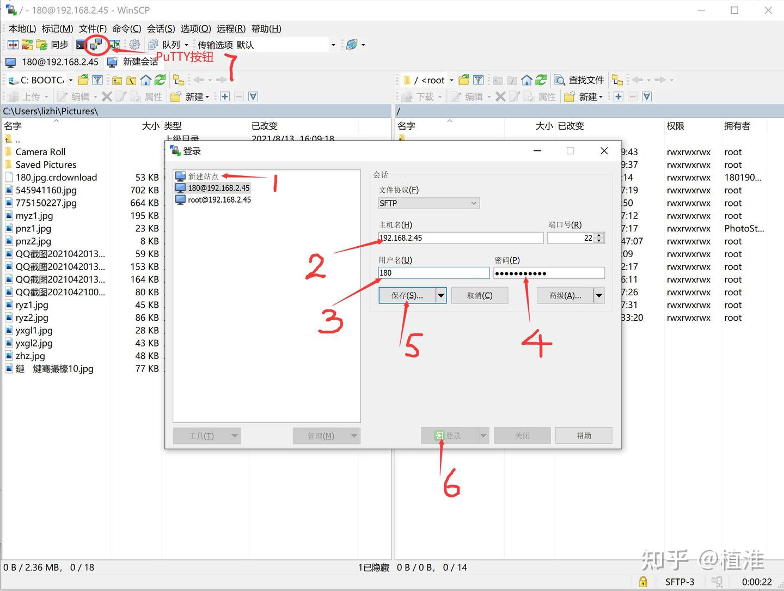Click the 主机名 host name field
This screenshot has width=784, height=591.
(x=461, y=238)
